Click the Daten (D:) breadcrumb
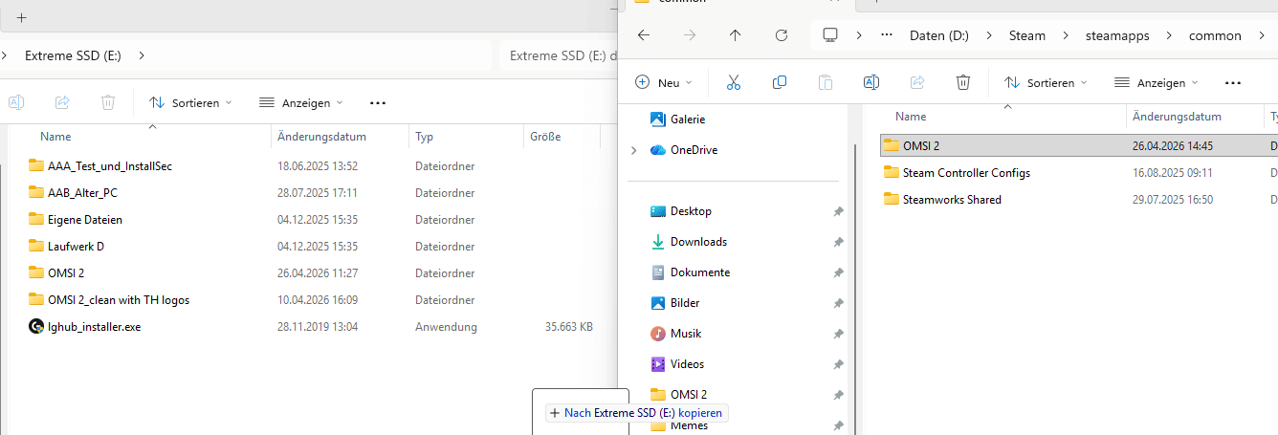1278x435 pixels. click(938, 35)
